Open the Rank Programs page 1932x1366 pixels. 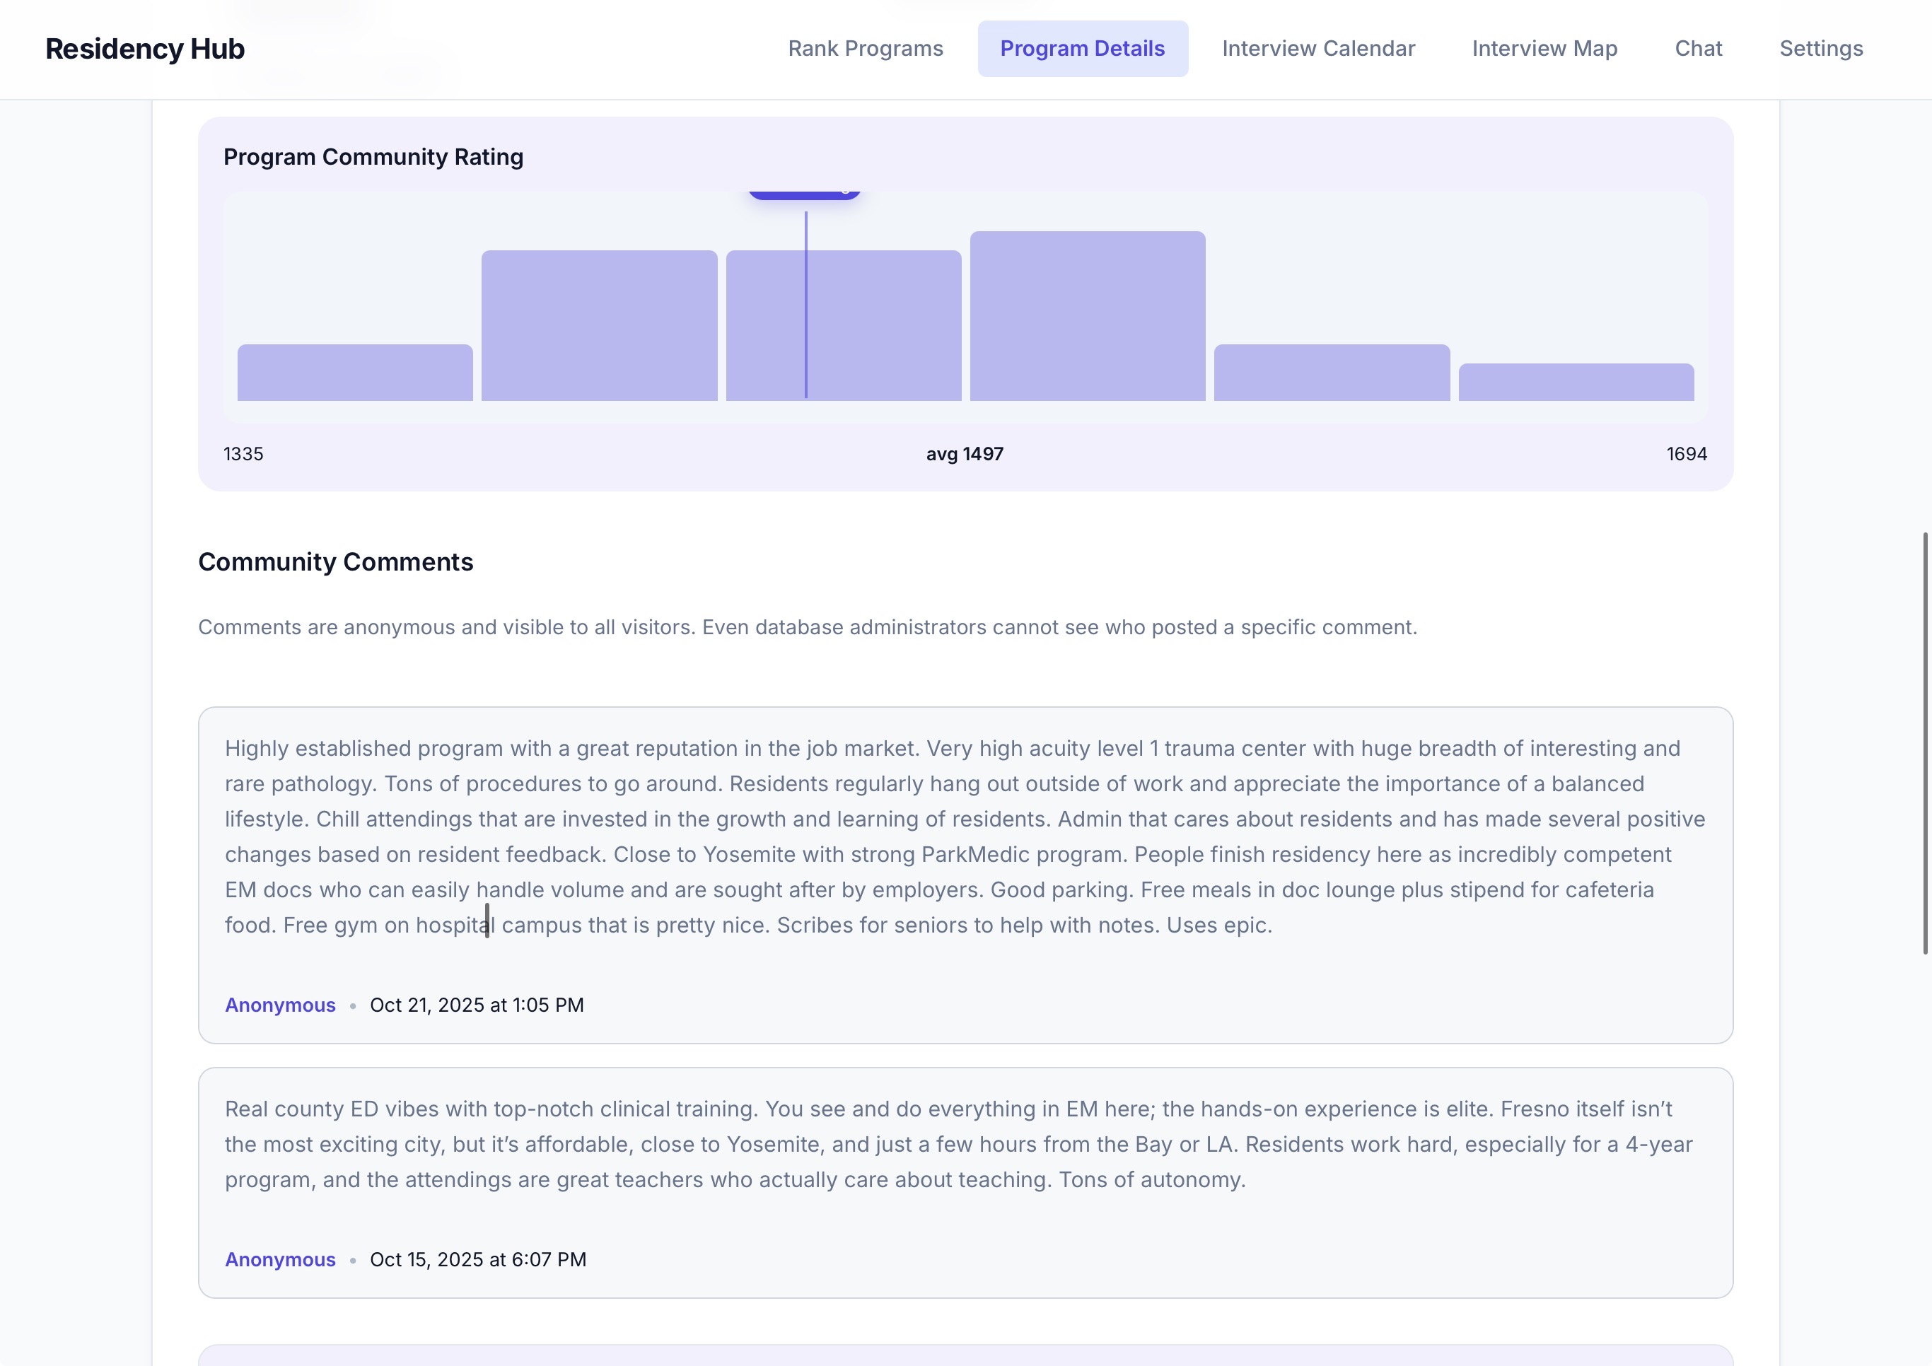point(865,48)
